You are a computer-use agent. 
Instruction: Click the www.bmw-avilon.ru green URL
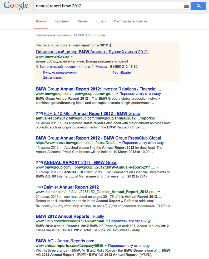pos(52,56)
